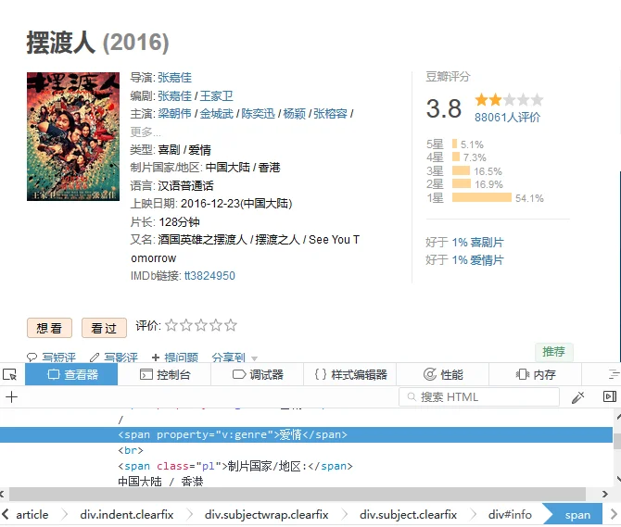This screenshot has height=527, width=621.
Task: Open the 1% 爱情片 comparison link
Action: coord(478,260)
